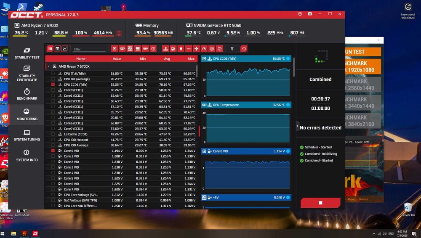Collapse the AMD Ryzen 7 5700X tree node
421x238 pixels.
[49, 66]
